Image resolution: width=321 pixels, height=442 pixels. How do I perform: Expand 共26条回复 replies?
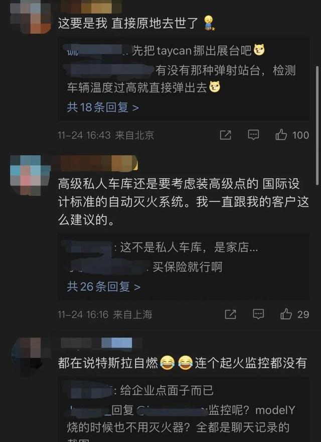point(103,287)
